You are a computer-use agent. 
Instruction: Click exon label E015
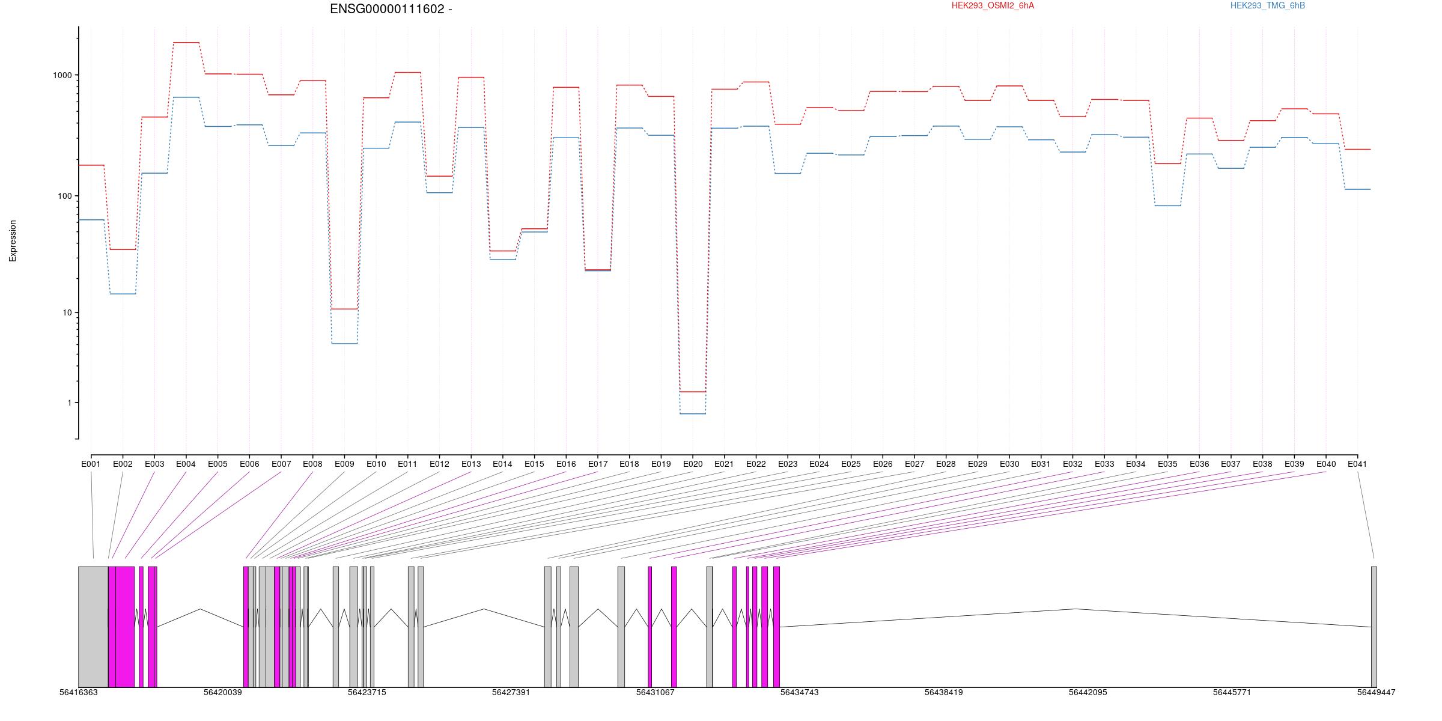click(x=534, y=464)
